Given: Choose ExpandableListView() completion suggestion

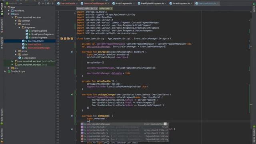Looking at the screenshot, I should coord(124,136).
